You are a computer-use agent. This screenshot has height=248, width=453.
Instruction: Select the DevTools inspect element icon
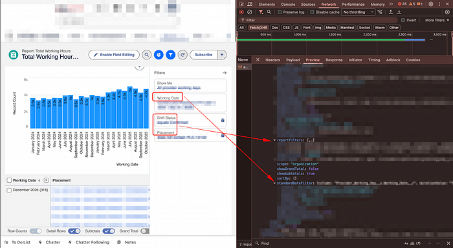[x=241, y=4]
